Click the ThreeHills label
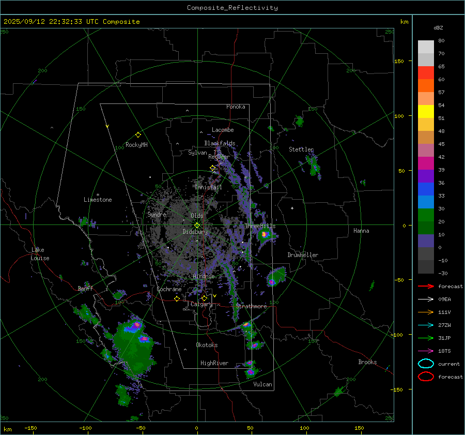Screen dimensions: 465x435 (x=260, y=226)
